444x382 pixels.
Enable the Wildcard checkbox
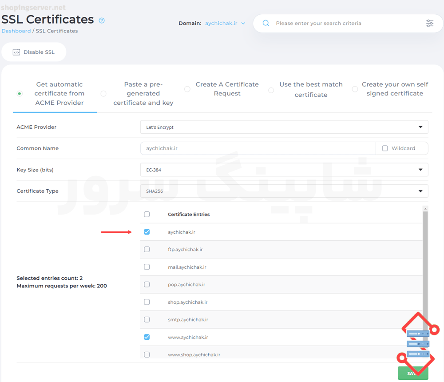(x=385, y=148)
